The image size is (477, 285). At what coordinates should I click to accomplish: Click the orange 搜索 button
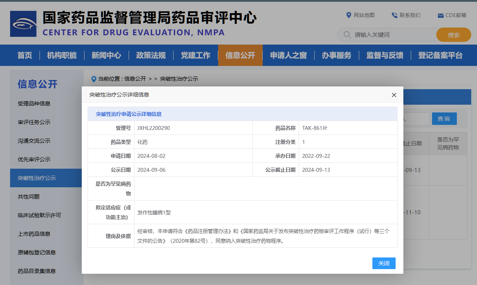coord(454,35)
